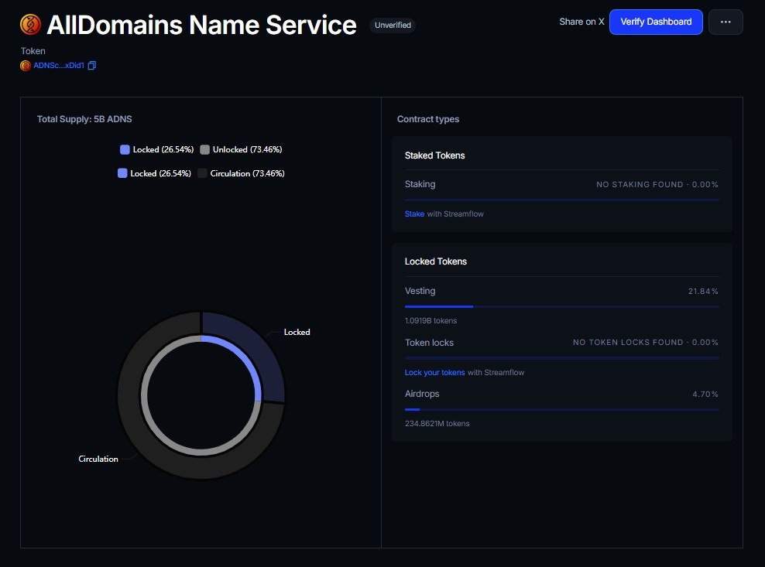Click the Contract types heading
Viewport: 765px width, 567px height.
click(x=428, y=119)
